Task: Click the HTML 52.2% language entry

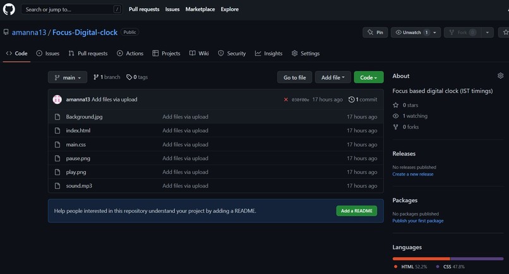Action: point(410,266)
